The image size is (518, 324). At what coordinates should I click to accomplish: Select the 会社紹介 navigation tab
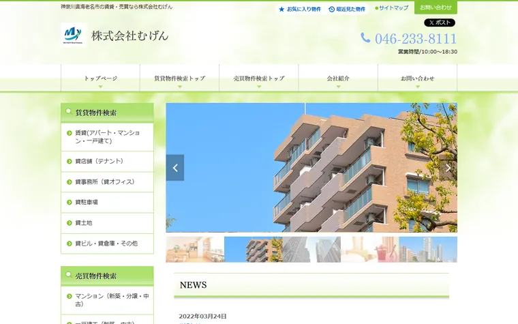pyautogui.click(x=338, y=78)
